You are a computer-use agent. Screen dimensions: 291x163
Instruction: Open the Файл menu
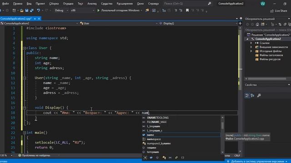point(5,4)
